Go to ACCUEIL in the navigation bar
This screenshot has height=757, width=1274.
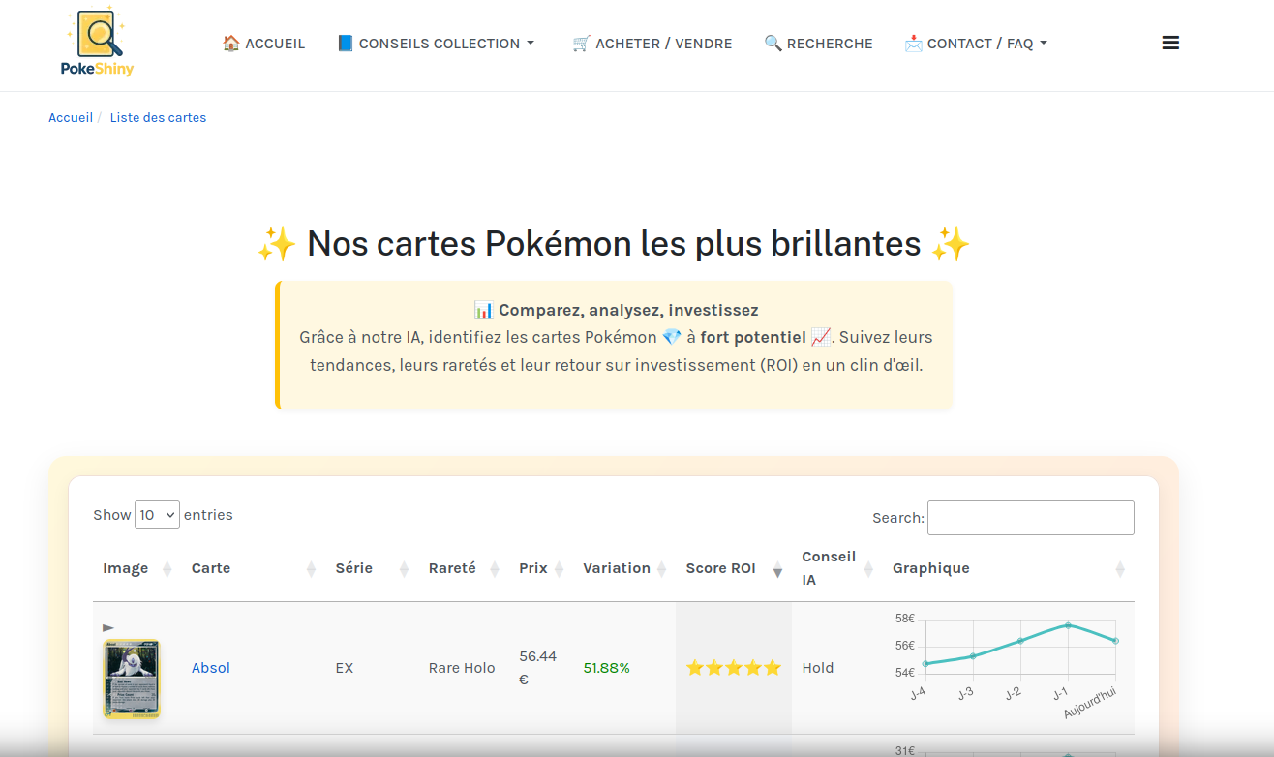click(263, 44)
